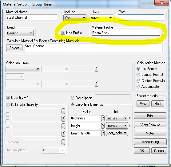Click second Selection Limits question mark button
This screenshot has height=167, width=171.
[x=96, y=84]
